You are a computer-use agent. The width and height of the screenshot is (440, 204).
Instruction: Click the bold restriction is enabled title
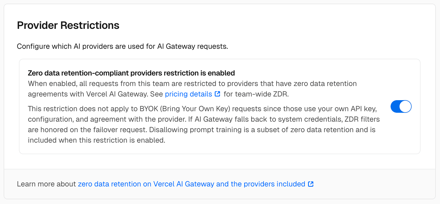pyautogui.click(x=131, y=73)
